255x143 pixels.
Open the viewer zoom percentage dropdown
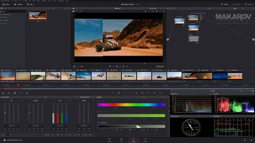pyautogui.click(x=74, y=8)
